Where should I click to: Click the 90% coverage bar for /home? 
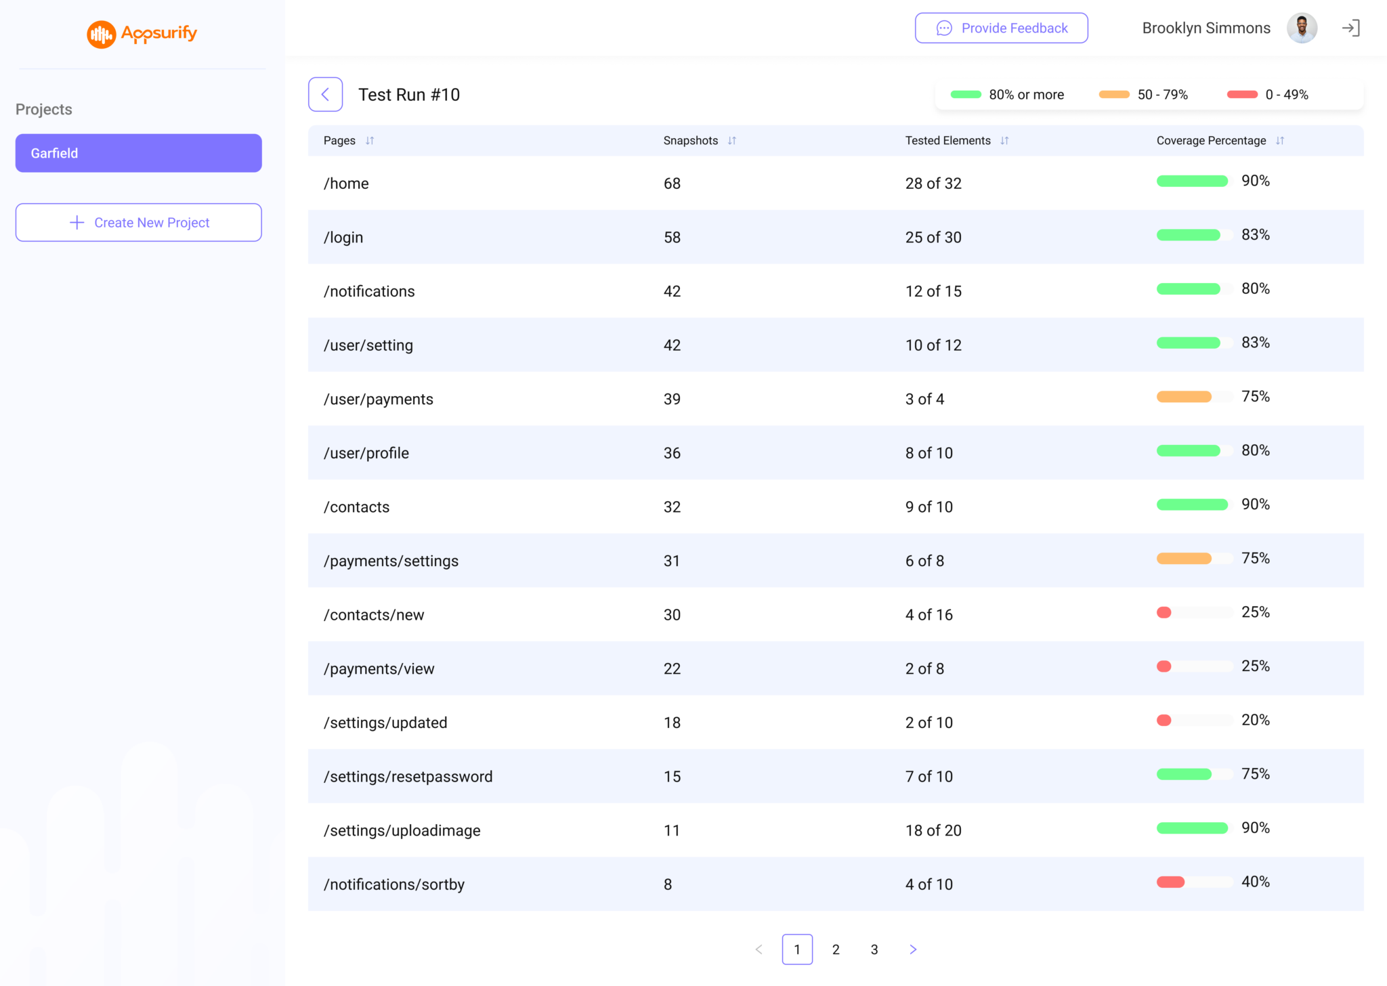(x=1193, y=181)
